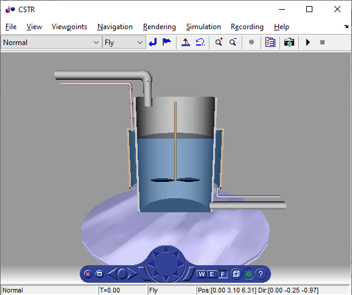Screen dimensions: 352x295
Task: Go to previous viewpoint in navigation panel
Action: [x=112, y=274]
